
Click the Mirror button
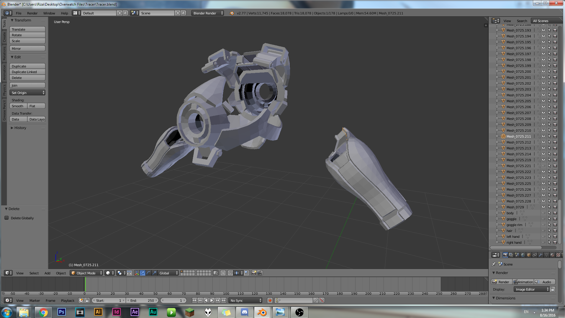tap(27, 48)
